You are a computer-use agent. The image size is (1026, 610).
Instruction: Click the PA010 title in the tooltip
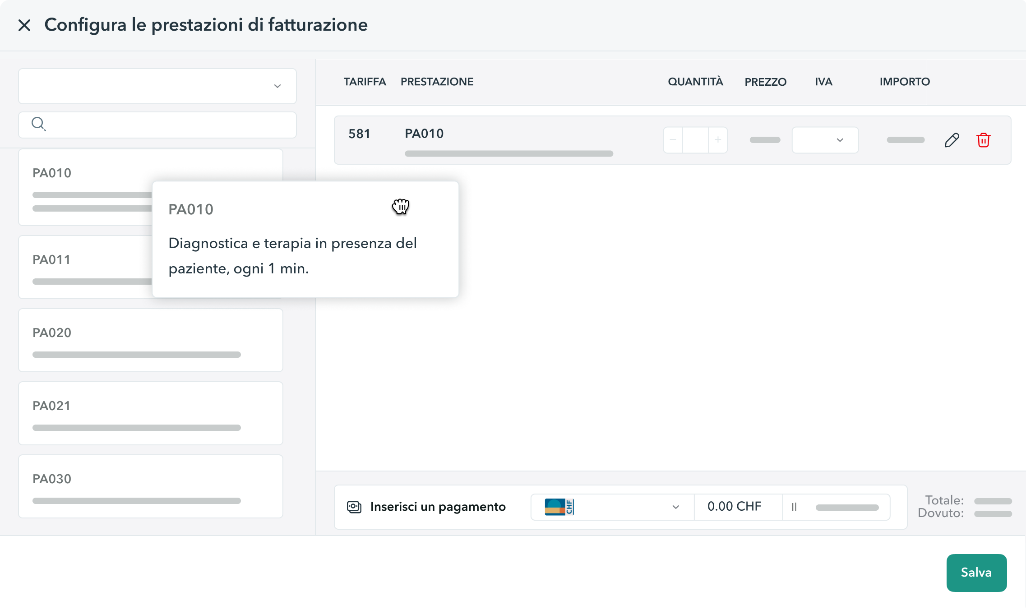191,209
